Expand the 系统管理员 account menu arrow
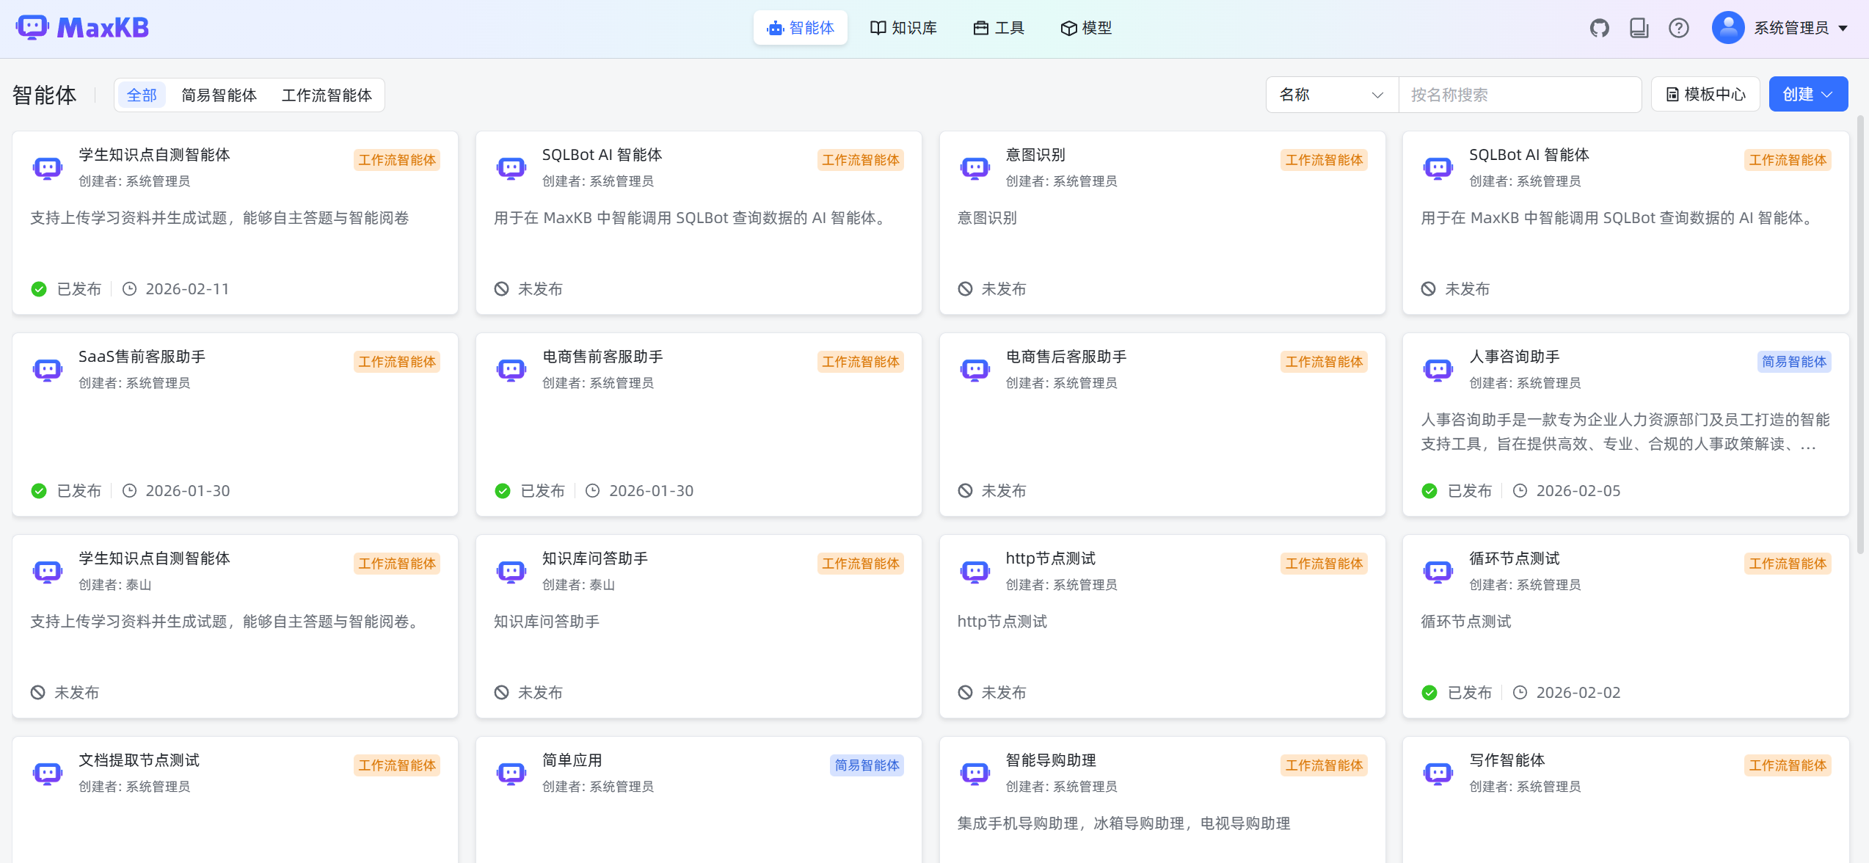This screenshot has height=863, width=1869. pos(1843,29)
